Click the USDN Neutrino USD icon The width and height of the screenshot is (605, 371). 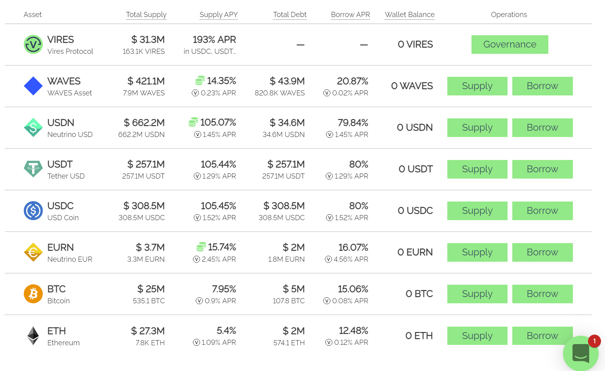[x=33, y=127]
